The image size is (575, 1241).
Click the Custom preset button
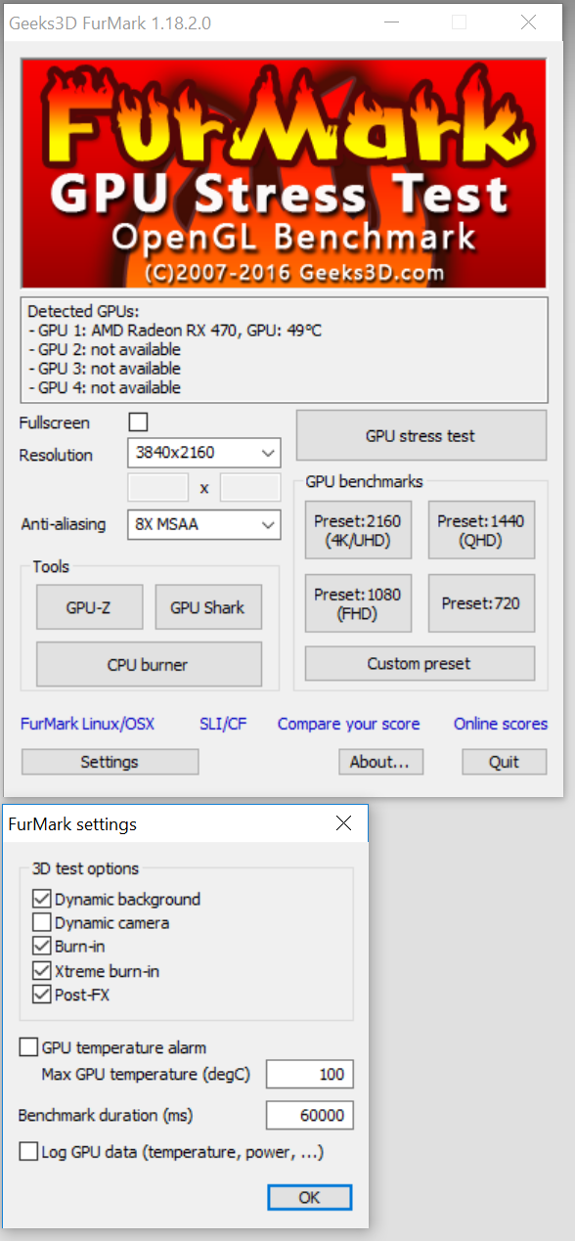click(x=420, y=663)
